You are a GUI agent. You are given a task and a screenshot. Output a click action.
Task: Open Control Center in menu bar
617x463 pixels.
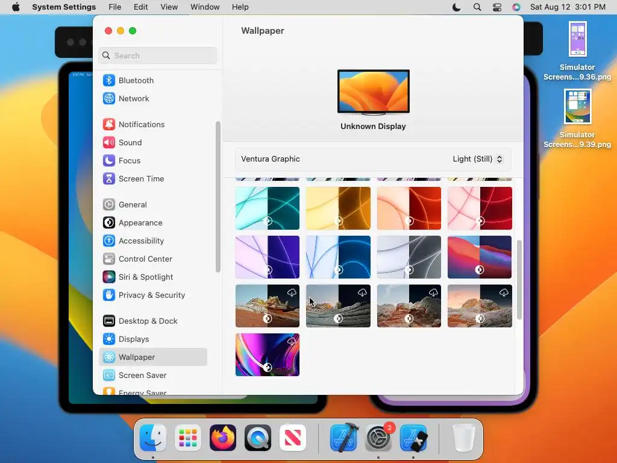pos(497,7)
